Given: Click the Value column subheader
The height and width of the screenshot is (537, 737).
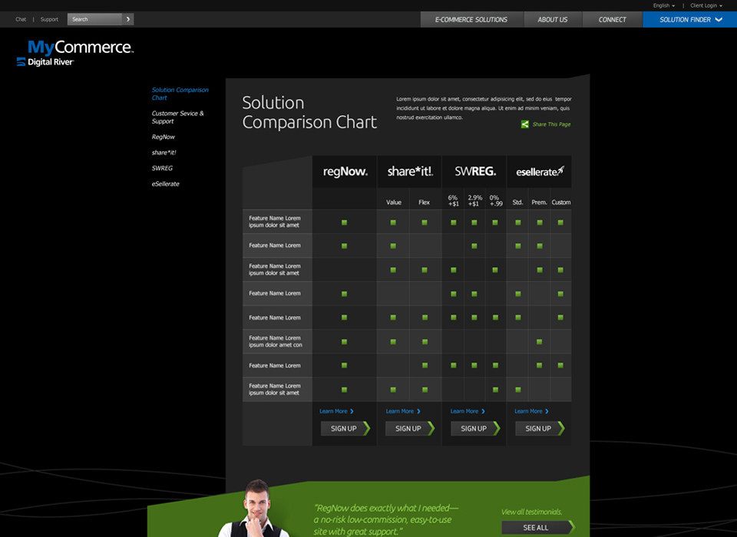Looking at the screenshot, I should click(x=393, y=203).
